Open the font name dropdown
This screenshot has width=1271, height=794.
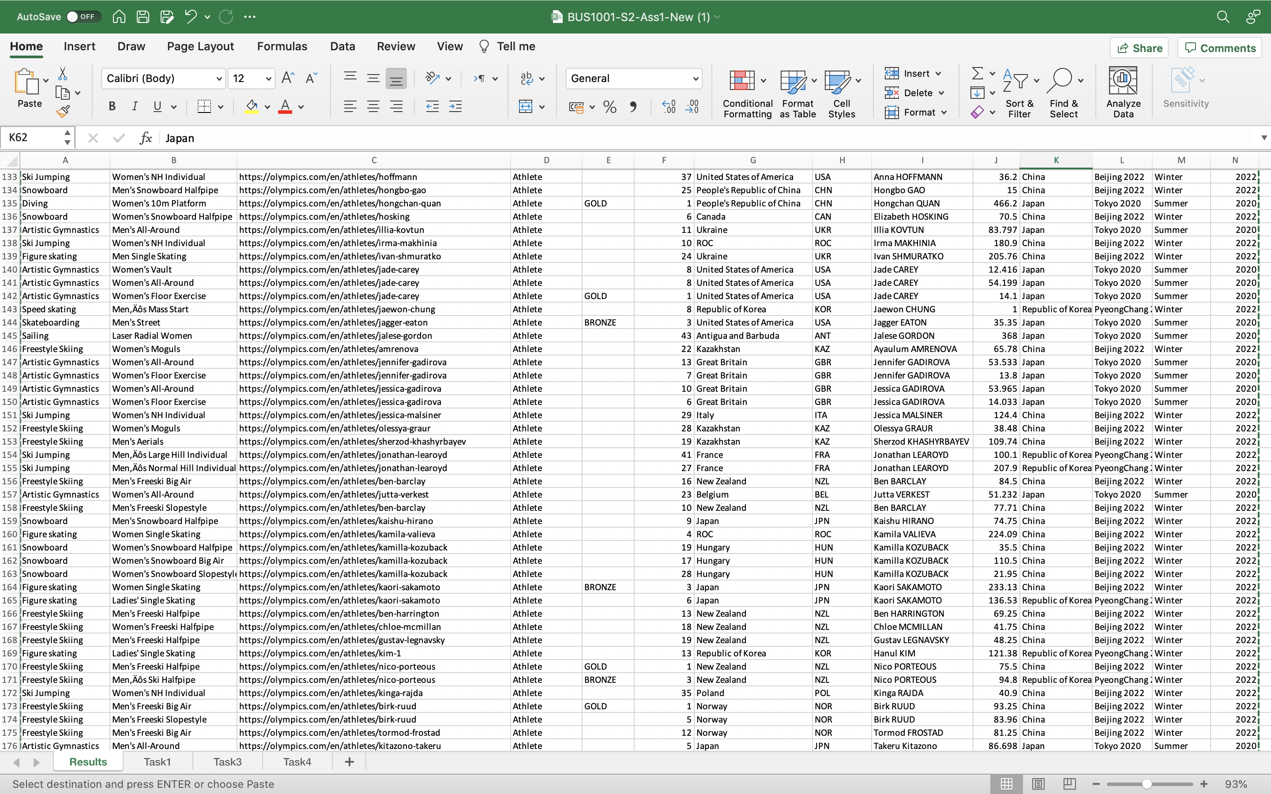pyautogui.click(x=218, y=78)
